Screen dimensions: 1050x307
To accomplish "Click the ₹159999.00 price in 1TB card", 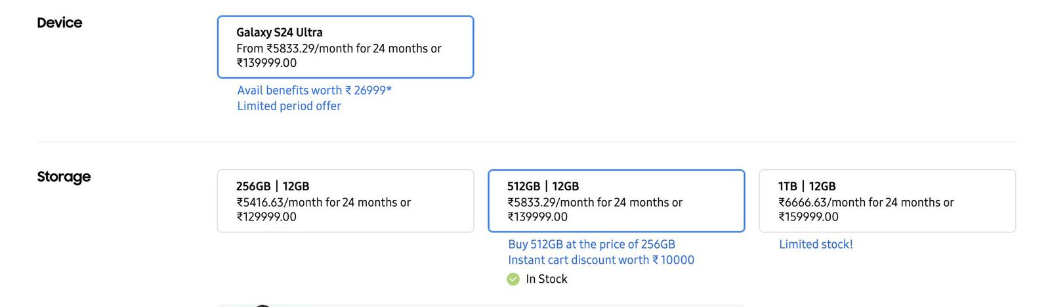I will 808,216.
